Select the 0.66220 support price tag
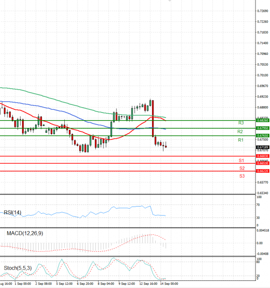270x288 pixels. (262, 171)
